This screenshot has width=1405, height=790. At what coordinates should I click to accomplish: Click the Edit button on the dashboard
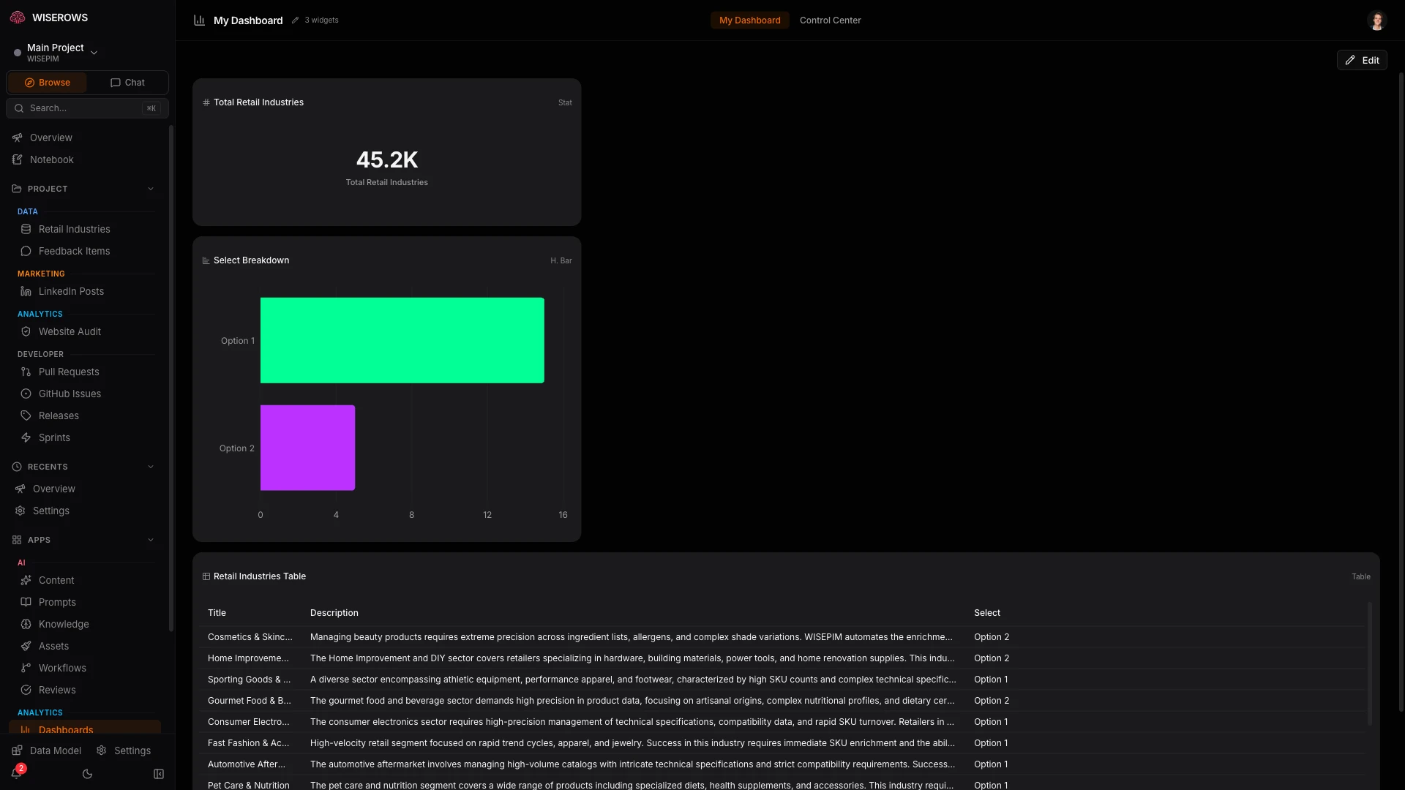click(1363, 59)
